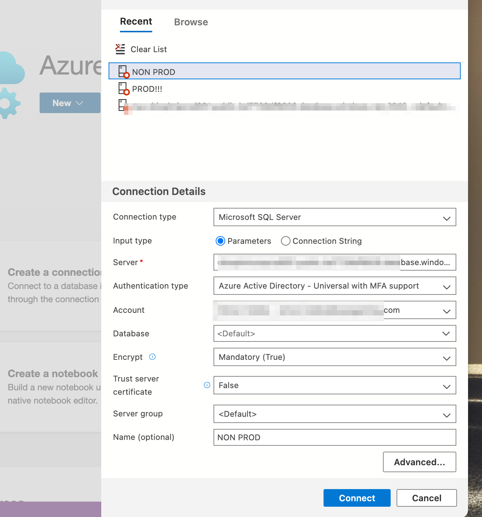Click the server icon beside PROD!!!
Viewport: 482px width, 517px height.
pos(124,89)
